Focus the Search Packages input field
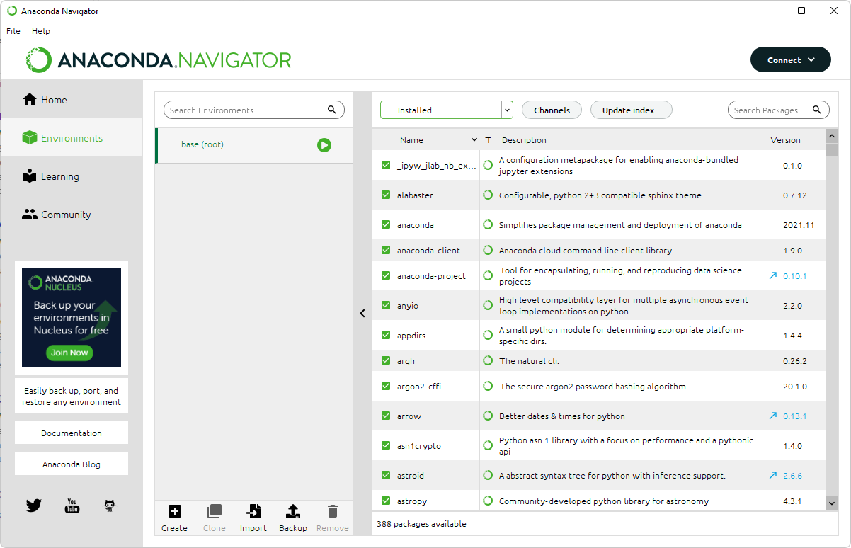 pyautogui.click(x=770, y=110)
